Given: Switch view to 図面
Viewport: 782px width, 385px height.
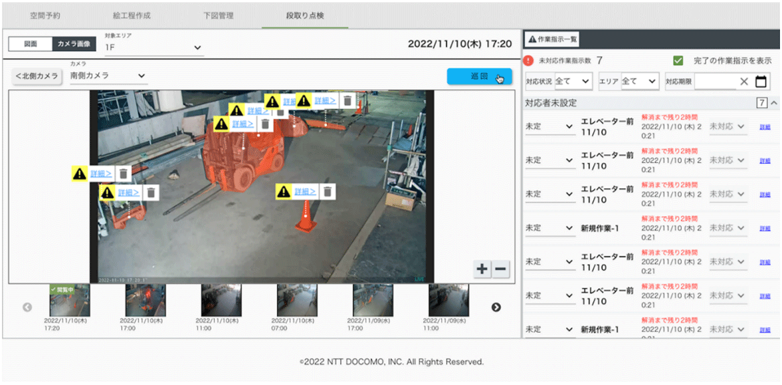Looking at the screenshot, I should point(31,44).
